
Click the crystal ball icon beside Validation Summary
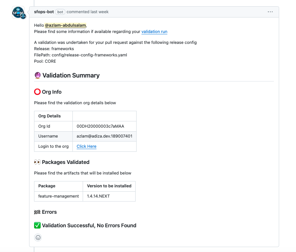[x=37, y=76]
